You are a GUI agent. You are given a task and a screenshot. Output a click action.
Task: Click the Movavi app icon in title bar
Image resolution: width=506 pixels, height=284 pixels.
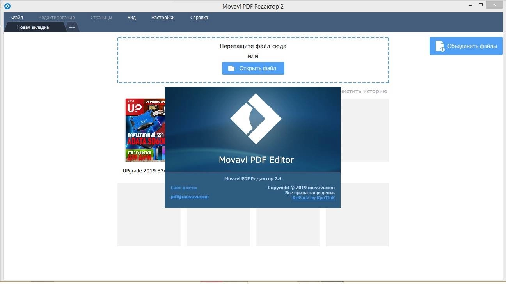point(7,6)
